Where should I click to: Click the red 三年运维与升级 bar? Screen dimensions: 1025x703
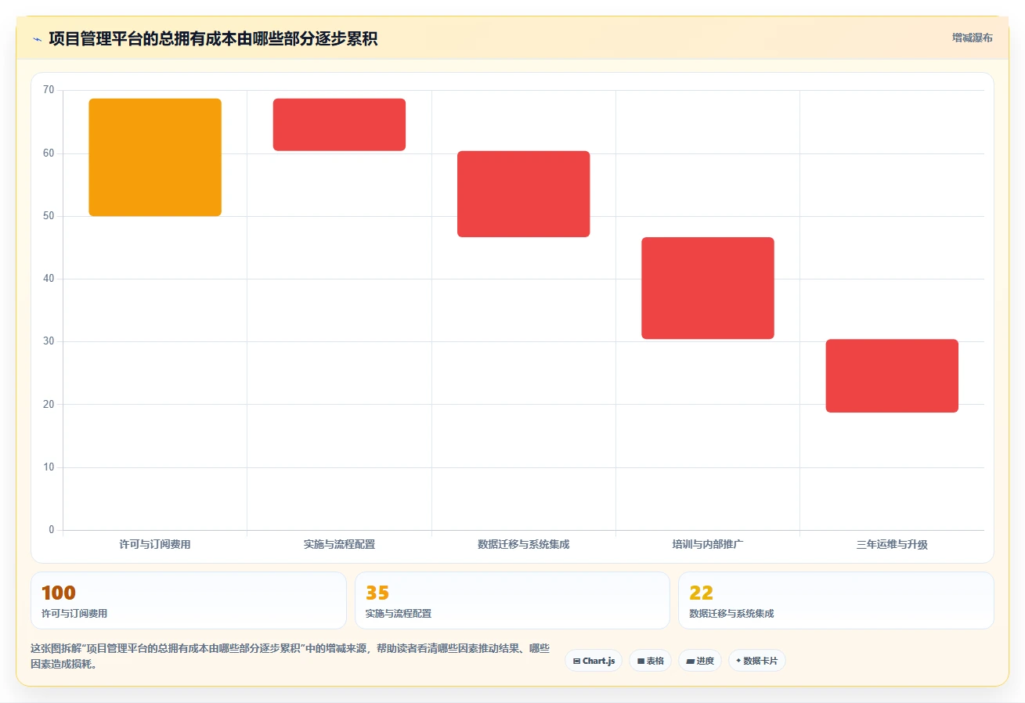click(x=892, y=376)
